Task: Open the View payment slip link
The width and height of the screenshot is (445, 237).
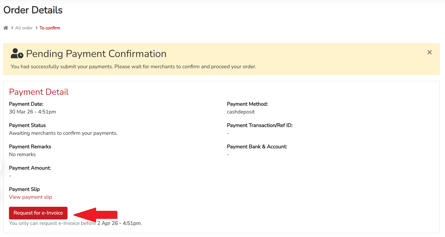Action: tap(30, 197)
